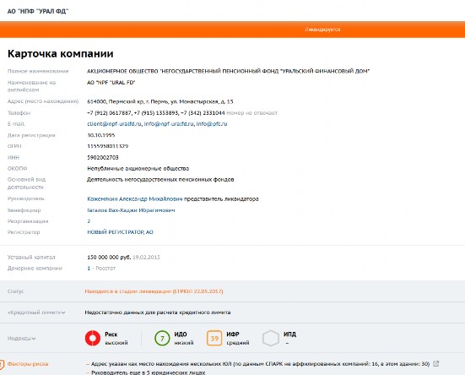The width and height of the screenshot is (465, 375).
Task: Expand the Индексы chevron
Action: click(34, 339)
